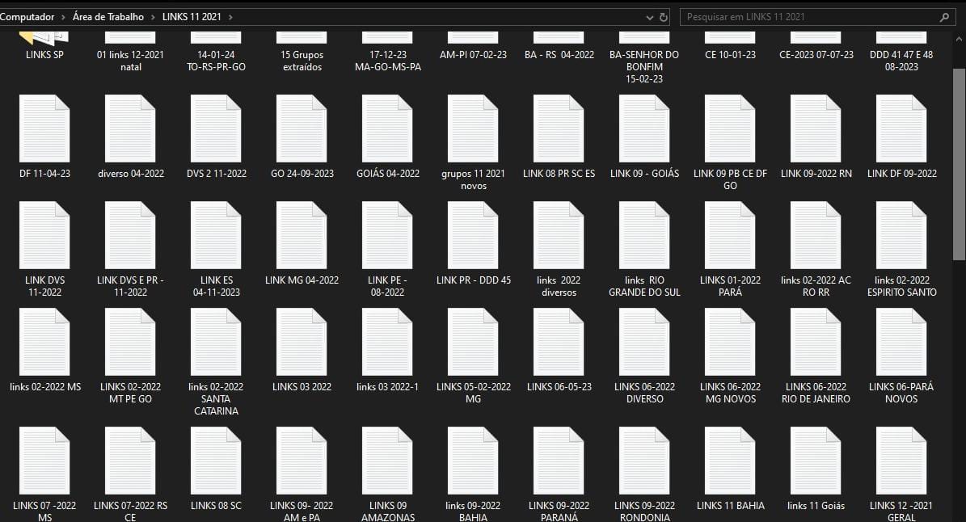
Task: Click the Pesquisar em LINKS 11 2021 field
Action: tap(808, 17)
